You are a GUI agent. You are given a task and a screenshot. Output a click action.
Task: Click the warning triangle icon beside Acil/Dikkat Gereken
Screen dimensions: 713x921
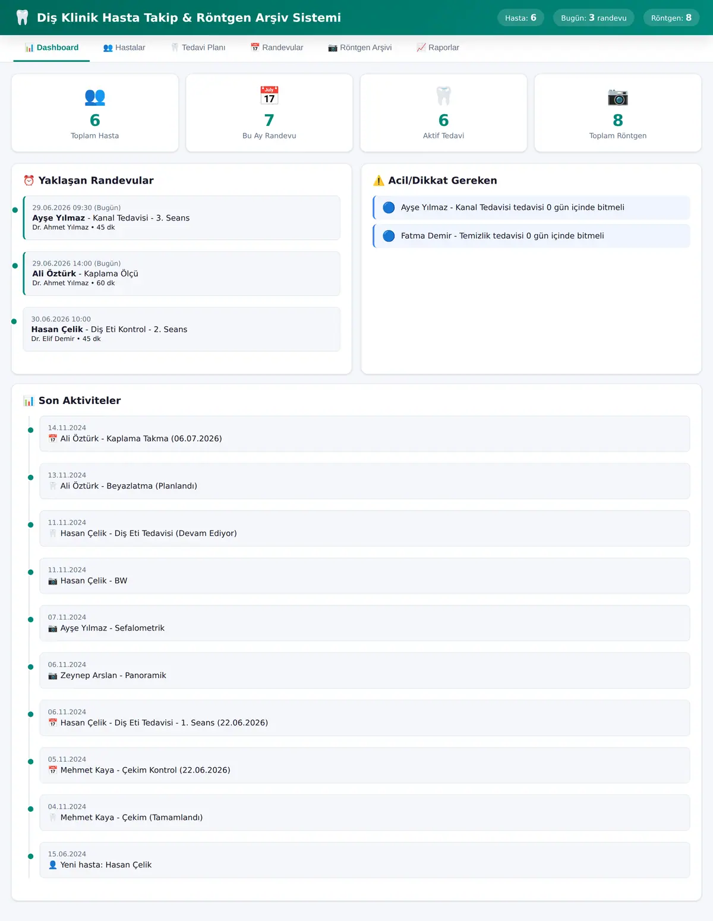[x=378, y=181]
